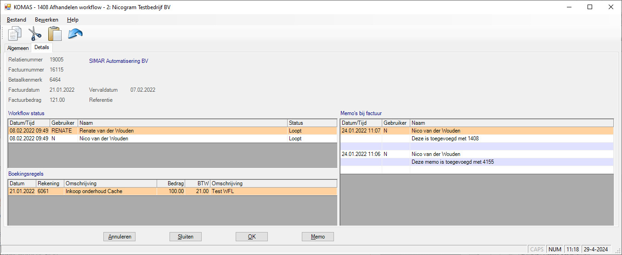Image resolution: width=622 pixels, height=255 pixels.
Task: Click the Bedrag column header
Action: [x=171, y=183]
